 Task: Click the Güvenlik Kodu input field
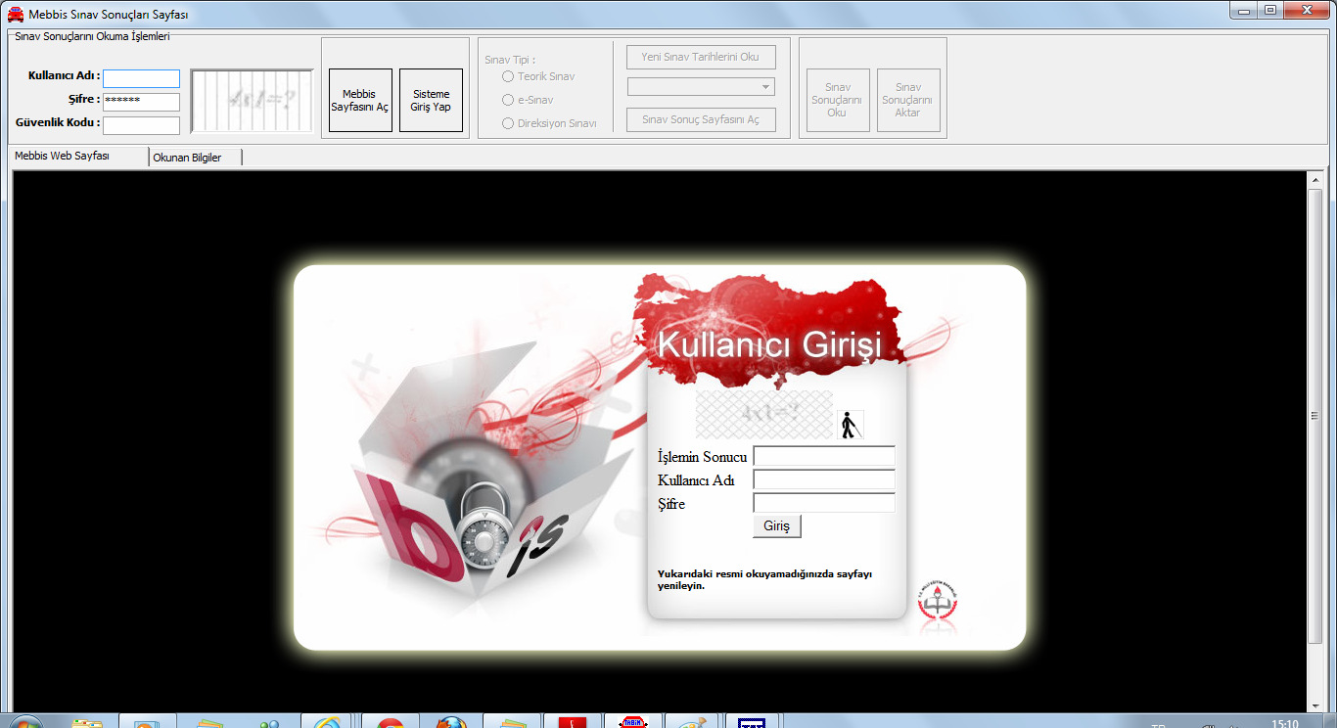pos(142,125)
